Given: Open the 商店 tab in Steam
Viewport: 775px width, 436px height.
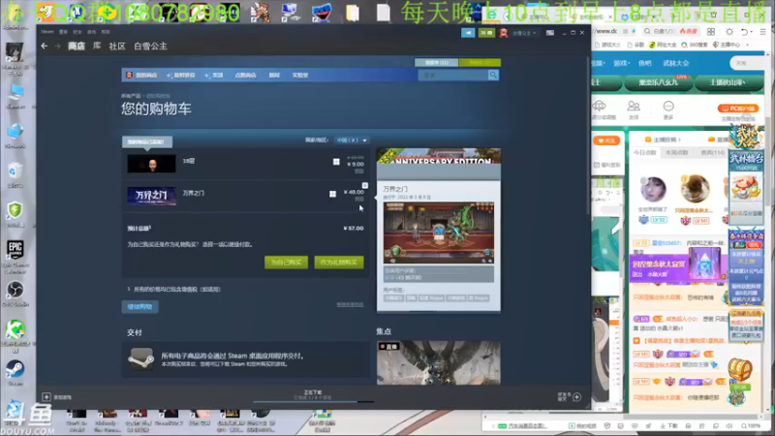Looking at the screenshot, I should (x=77, y=46).
